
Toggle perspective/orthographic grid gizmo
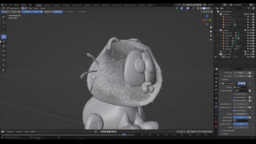[x=211, y=40]
